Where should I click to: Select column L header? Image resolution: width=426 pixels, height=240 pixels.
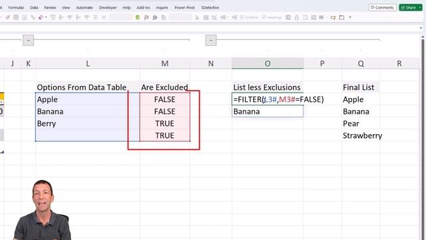tap(87, 63)
